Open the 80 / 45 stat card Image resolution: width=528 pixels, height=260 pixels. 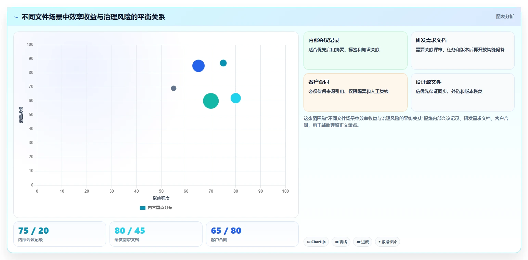click(x=156, y=234)
